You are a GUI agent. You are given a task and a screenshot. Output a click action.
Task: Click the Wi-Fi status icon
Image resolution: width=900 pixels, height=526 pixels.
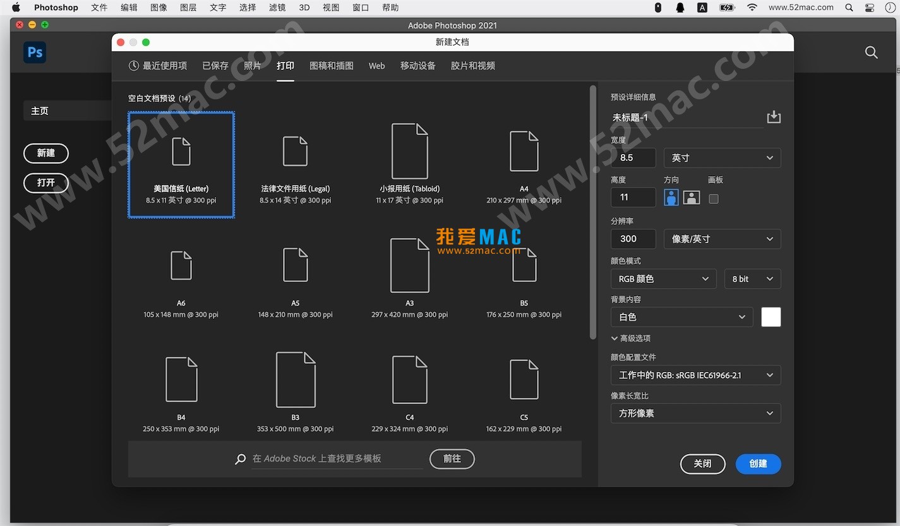(752, 8)
